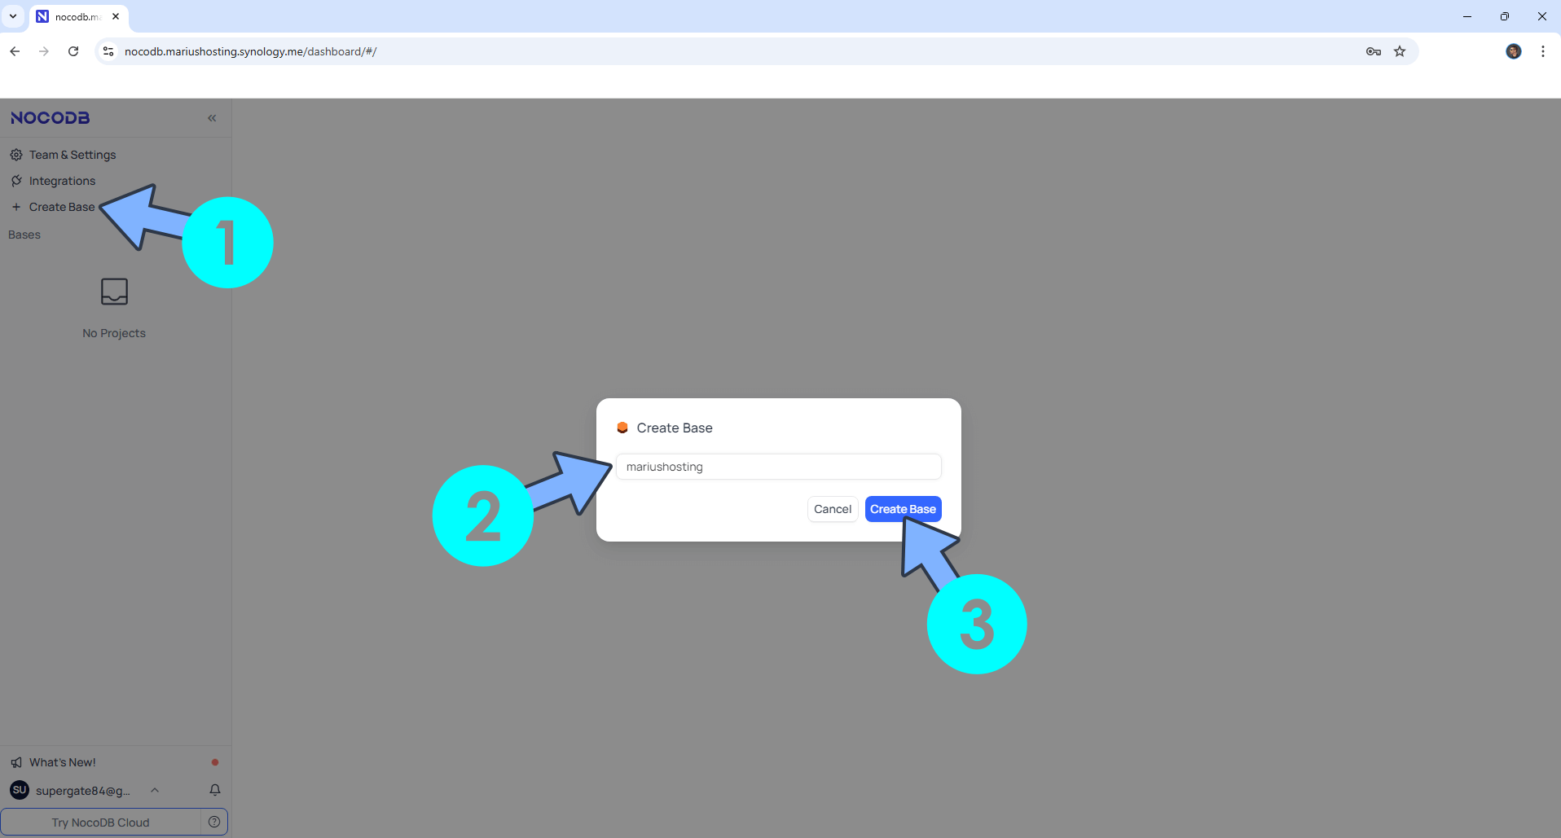
Task: Click Try NocoDB Cloud button
Action: pos(101,823)
